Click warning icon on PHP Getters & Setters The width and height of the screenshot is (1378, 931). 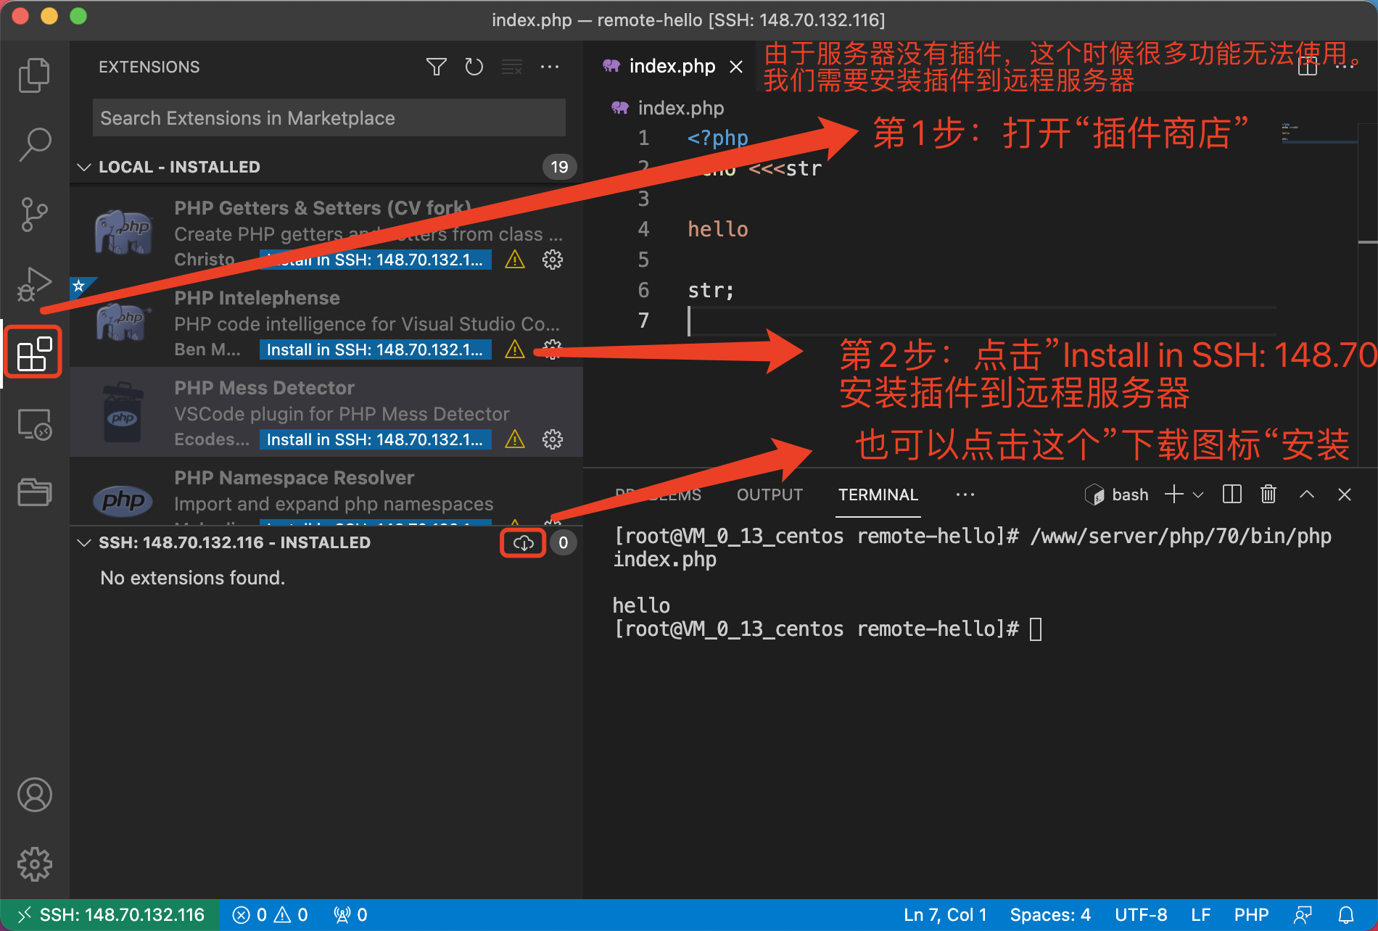(515, 260)
